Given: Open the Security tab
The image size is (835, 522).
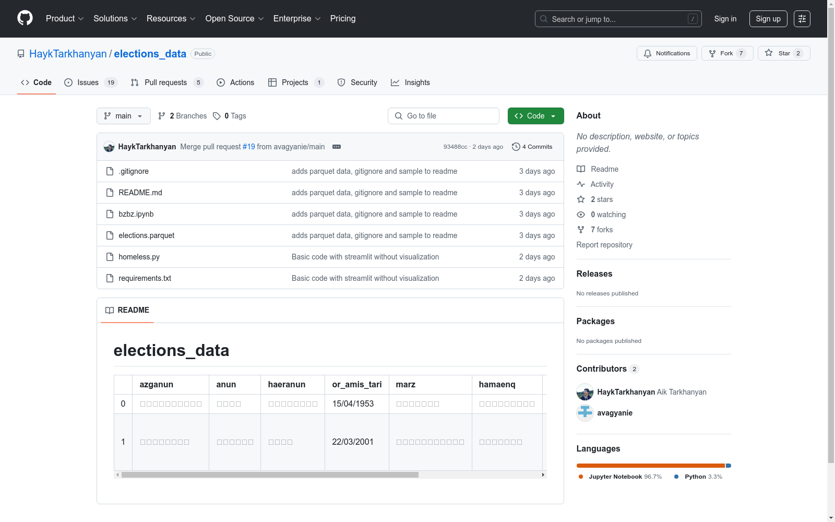Looking at the screenshot, I should pos(357,82).
